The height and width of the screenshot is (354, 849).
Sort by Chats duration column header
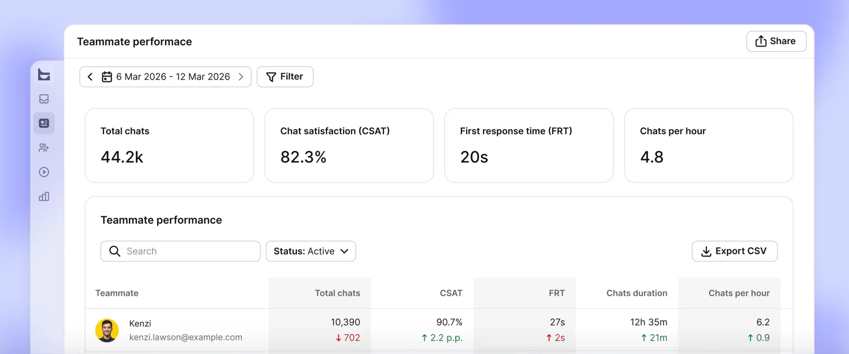[637, 294]
